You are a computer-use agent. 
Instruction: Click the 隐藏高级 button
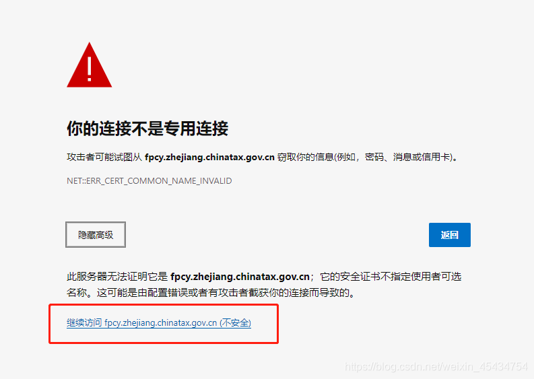(x=96, y=235)
